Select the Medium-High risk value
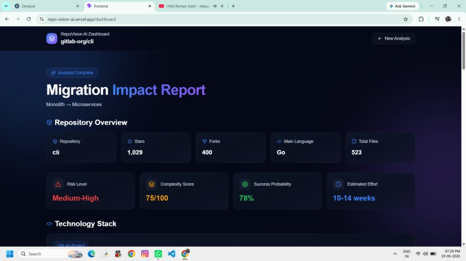 click(x=76, y=198)
